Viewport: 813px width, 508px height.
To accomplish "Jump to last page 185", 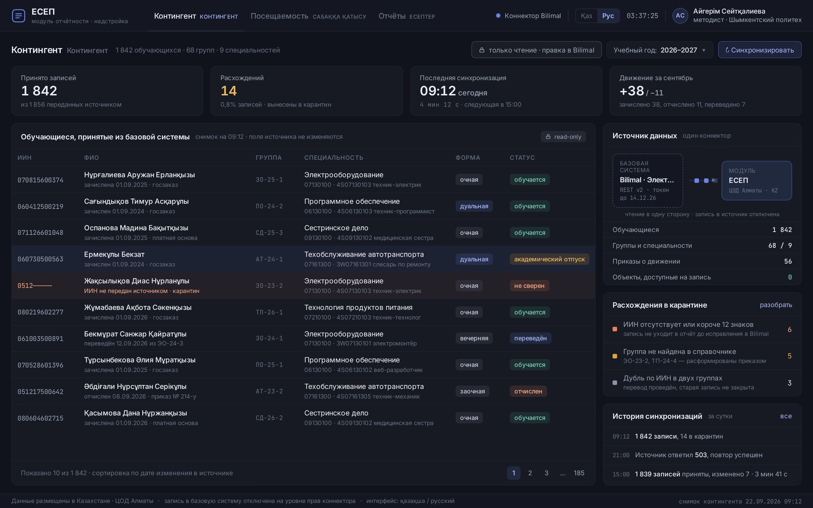I will 579,473.
